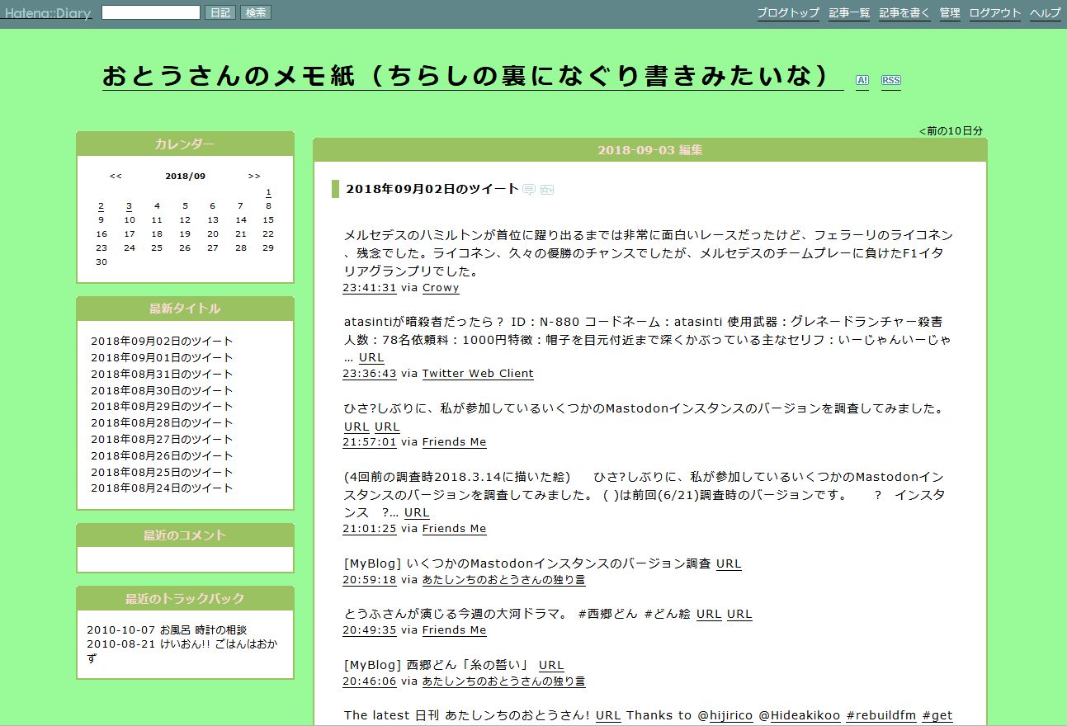Click the 最近のコメント panel header

pyautogui.click(x=185, y=535)
